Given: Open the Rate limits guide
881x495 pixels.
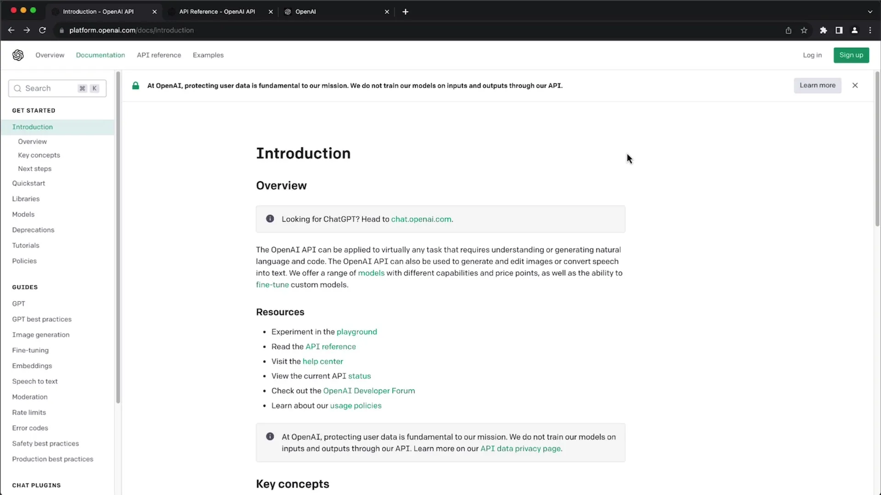Looking at the screenshot, I should [x=29, y=412].
